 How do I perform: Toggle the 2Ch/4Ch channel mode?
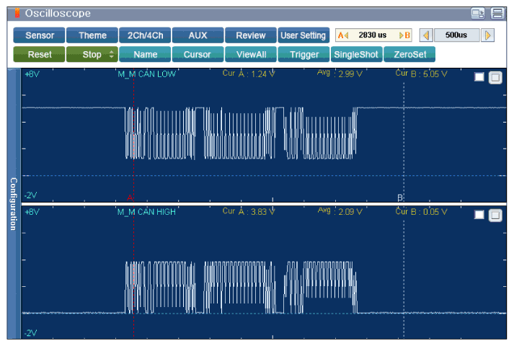click(x=145, y=35)
